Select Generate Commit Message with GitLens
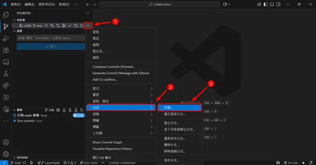The width and height of the screenshot is (316, 165). tap(121, 73)
